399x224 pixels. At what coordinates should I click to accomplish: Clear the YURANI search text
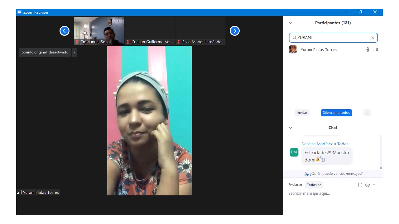click(x=373, y=38)
